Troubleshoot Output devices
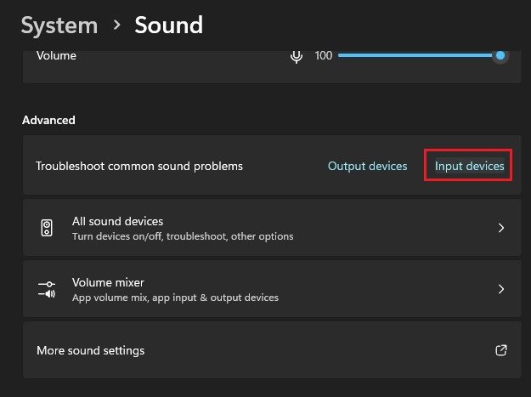This screenshot has width=531, height=397. (x=367, y=166)
